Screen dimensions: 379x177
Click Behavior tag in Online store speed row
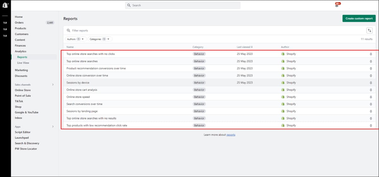click(x=199, y=97)
